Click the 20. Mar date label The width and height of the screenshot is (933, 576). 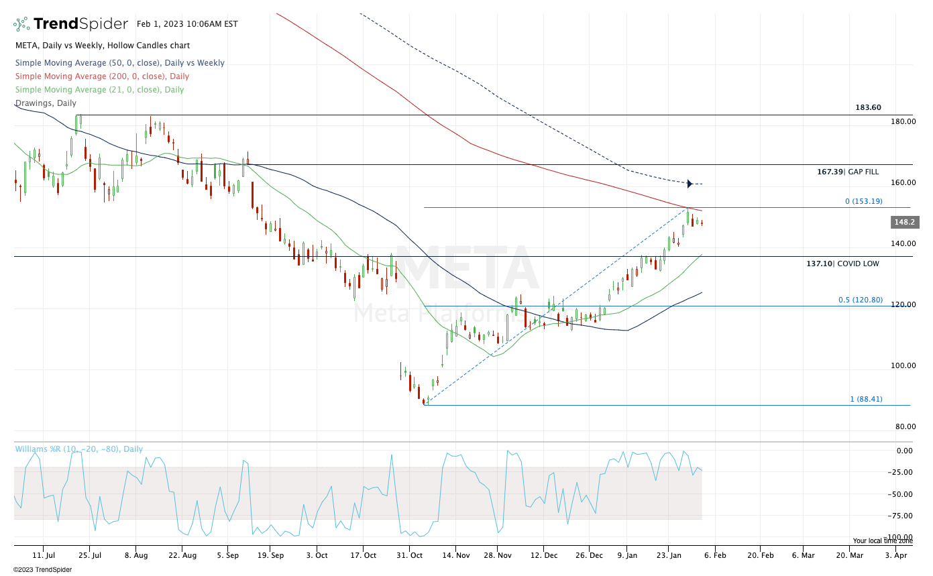click(x=849, y=555)
